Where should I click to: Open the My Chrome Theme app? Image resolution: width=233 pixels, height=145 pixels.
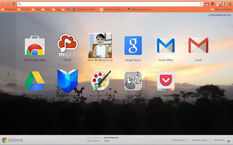click(x=101, y=81)
